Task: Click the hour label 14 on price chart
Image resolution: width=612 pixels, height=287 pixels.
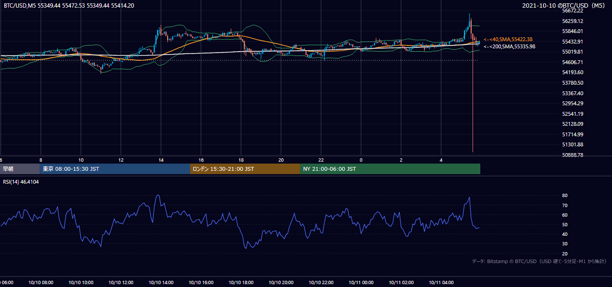Action: click(161, 160)
